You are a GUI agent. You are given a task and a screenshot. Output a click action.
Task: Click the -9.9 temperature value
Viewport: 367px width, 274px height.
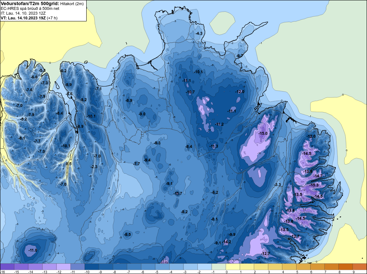[232, 234]
